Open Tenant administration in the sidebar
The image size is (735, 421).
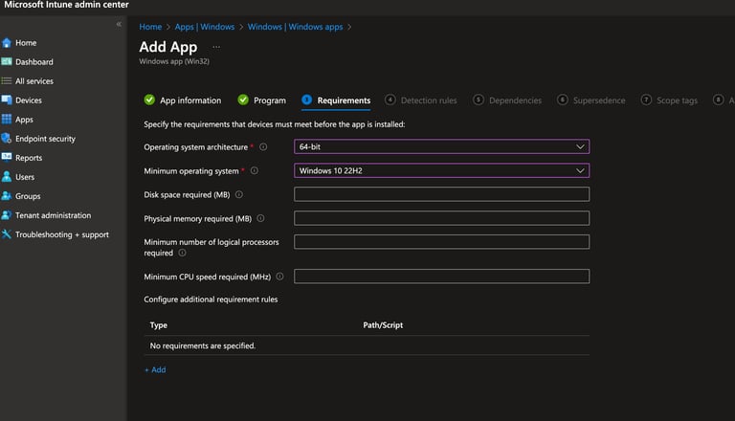[53, 215]
